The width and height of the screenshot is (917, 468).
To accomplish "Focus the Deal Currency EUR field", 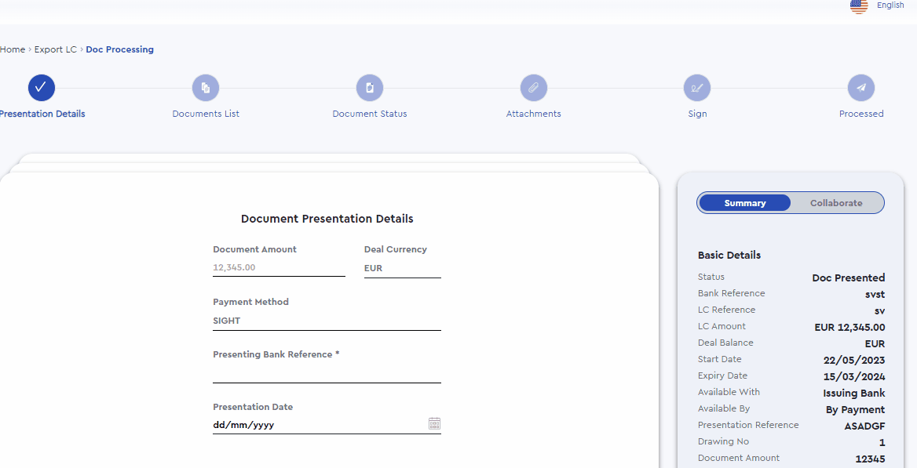I will pos(402,268).
